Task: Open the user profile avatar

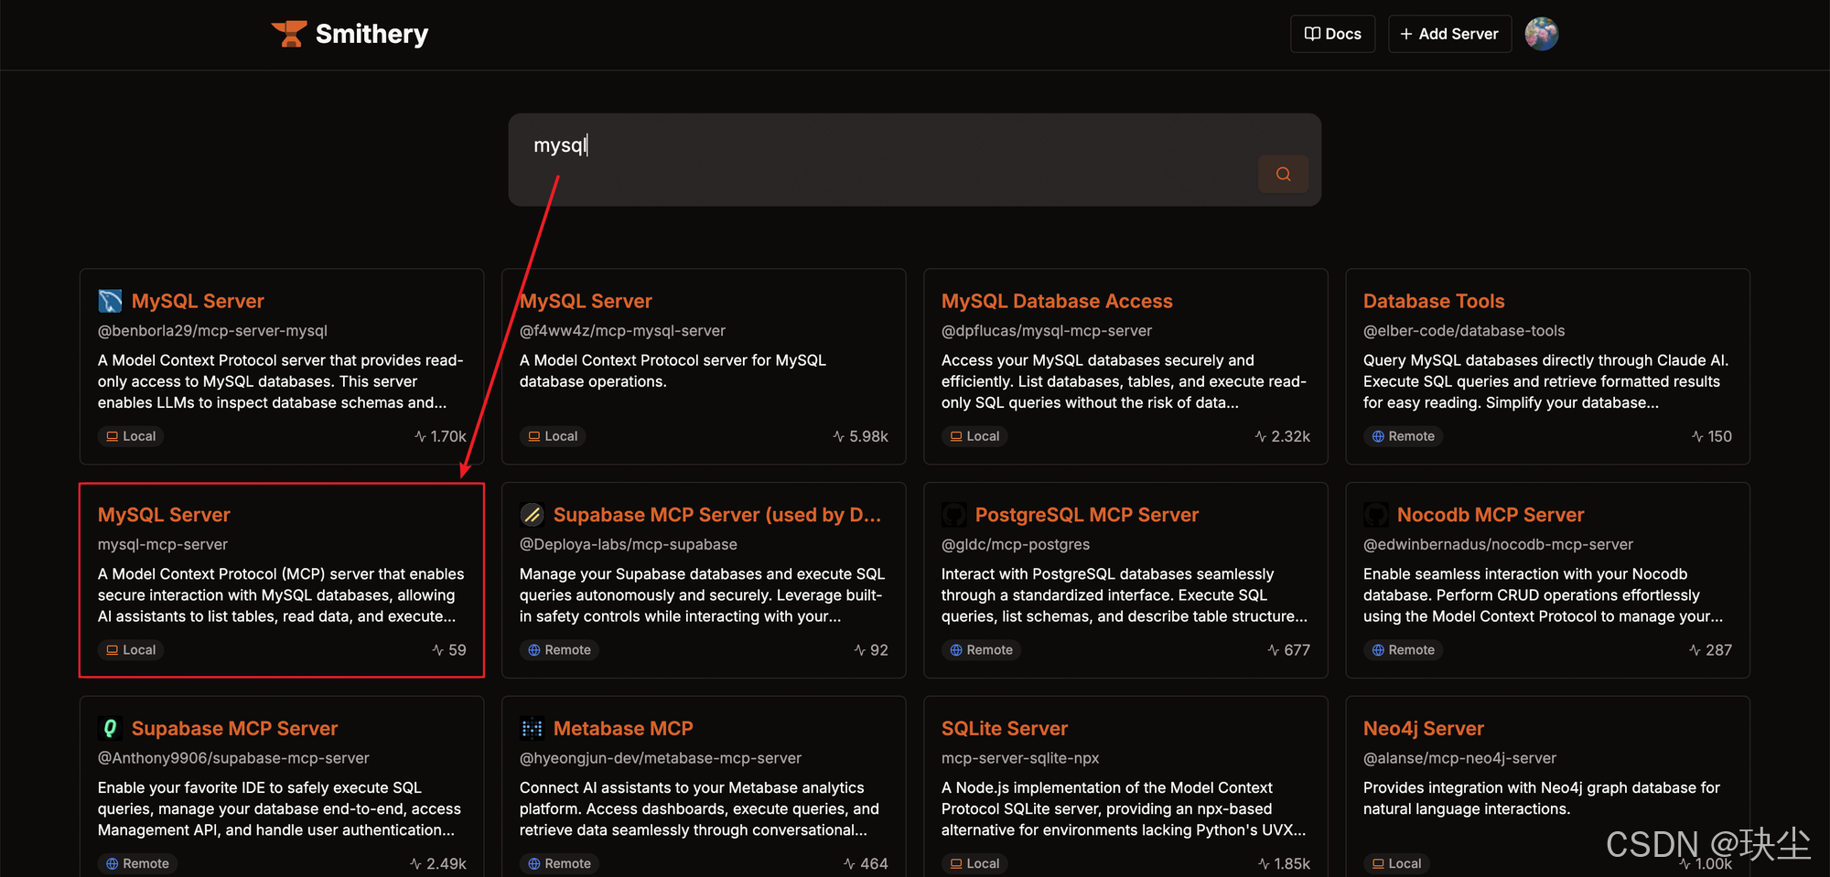Action: [1541, 34]
